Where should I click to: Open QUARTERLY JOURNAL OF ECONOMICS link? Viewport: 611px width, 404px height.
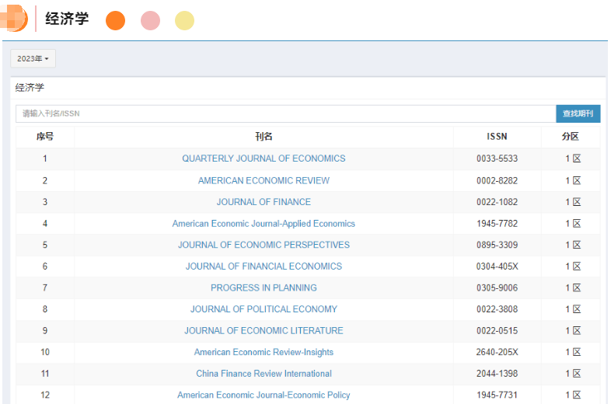click(264, 158)
